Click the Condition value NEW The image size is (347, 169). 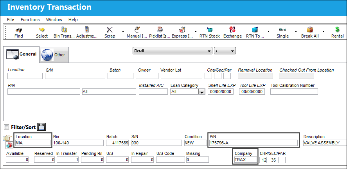click(x=196, y=143)
